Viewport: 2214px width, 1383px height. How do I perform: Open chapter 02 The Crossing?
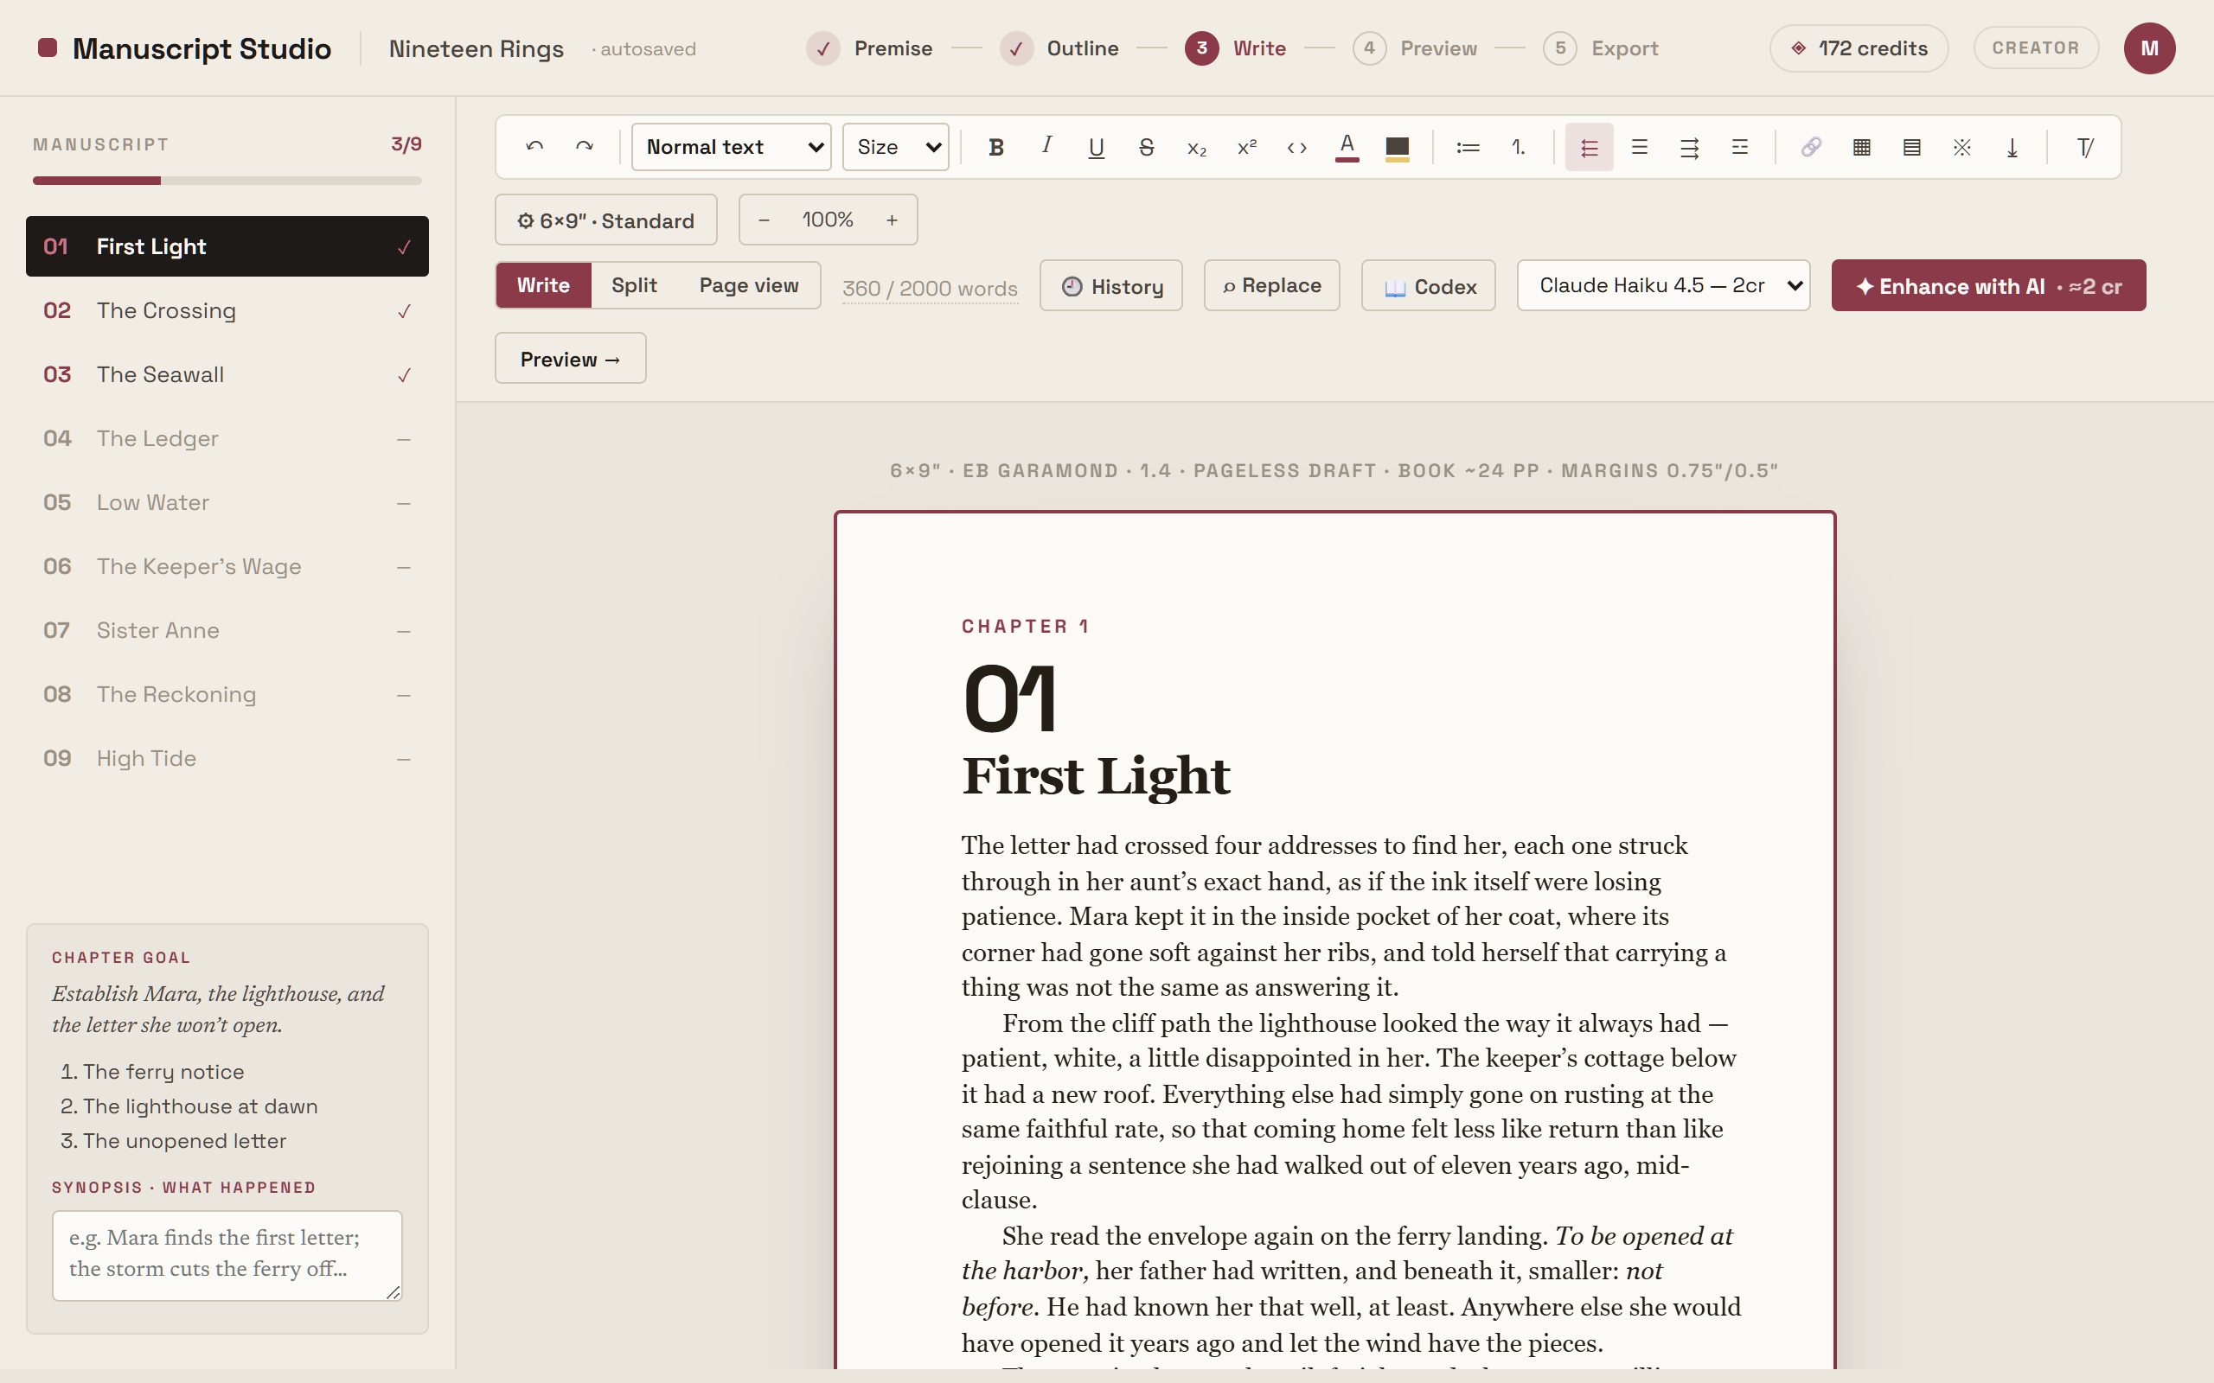[227, 310]
